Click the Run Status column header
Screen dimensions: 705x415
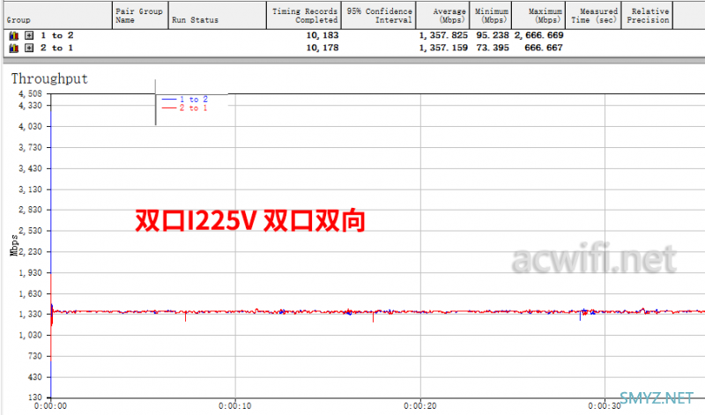[218, 16]
